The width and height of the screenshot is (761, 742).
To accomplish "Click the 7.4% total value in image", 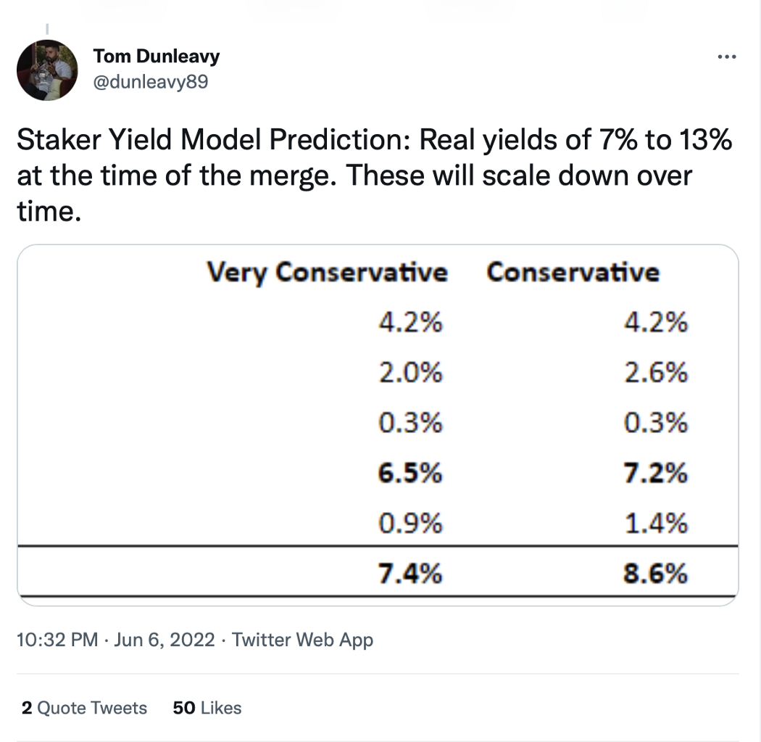I will pos(410,573).
